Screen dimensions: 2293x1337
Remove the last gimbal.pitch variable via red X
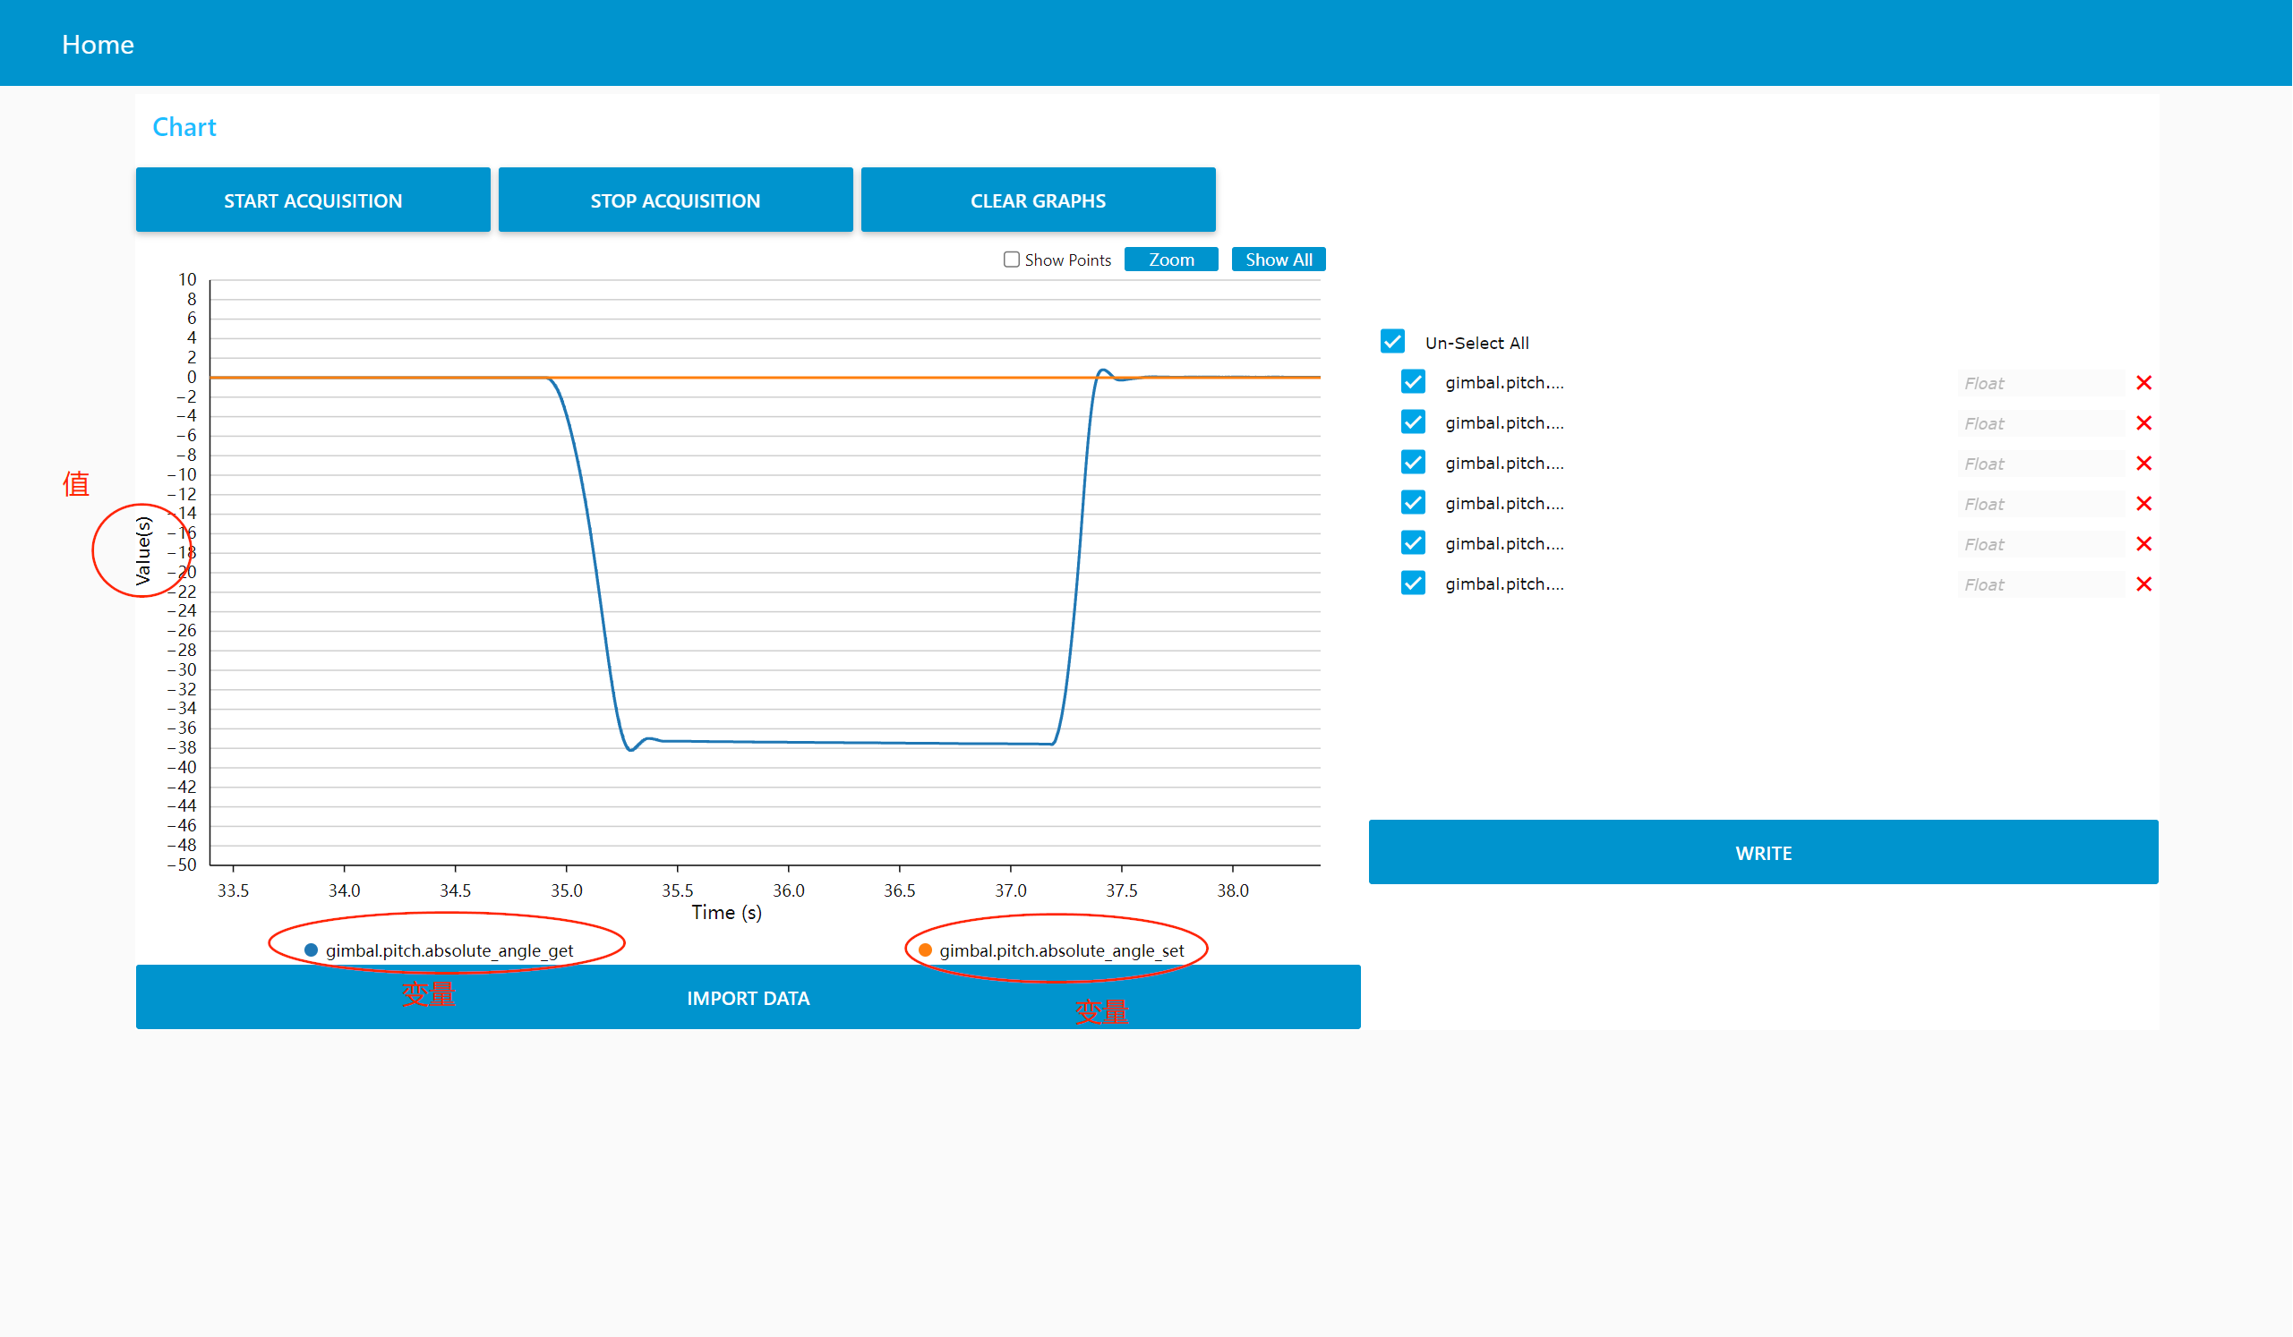click(2144, 583)
